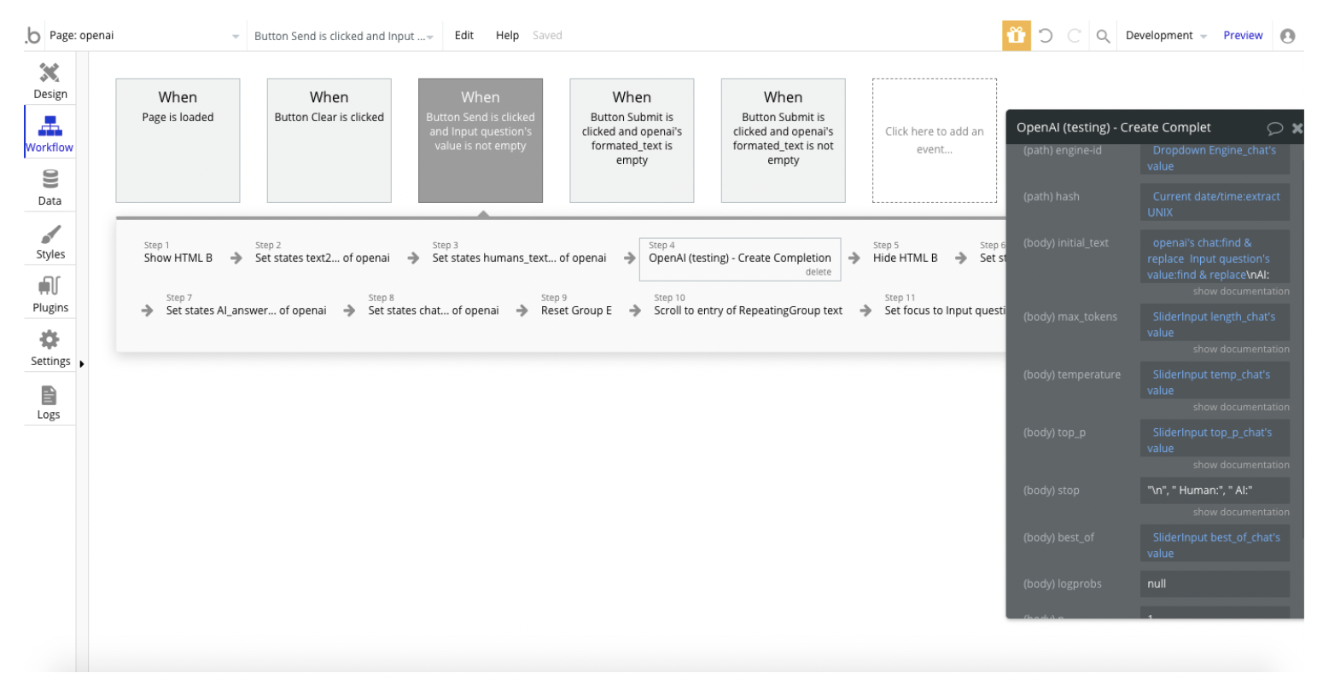
Task: Open the workflow event selector dropdown
Action: [x=343, y=36]
